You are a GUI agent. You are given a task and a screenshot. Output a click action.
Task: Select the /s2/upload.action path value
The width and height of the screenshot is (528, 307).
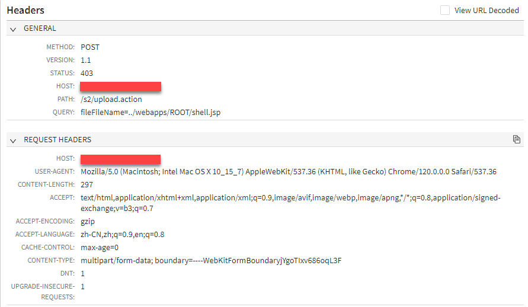111,99
